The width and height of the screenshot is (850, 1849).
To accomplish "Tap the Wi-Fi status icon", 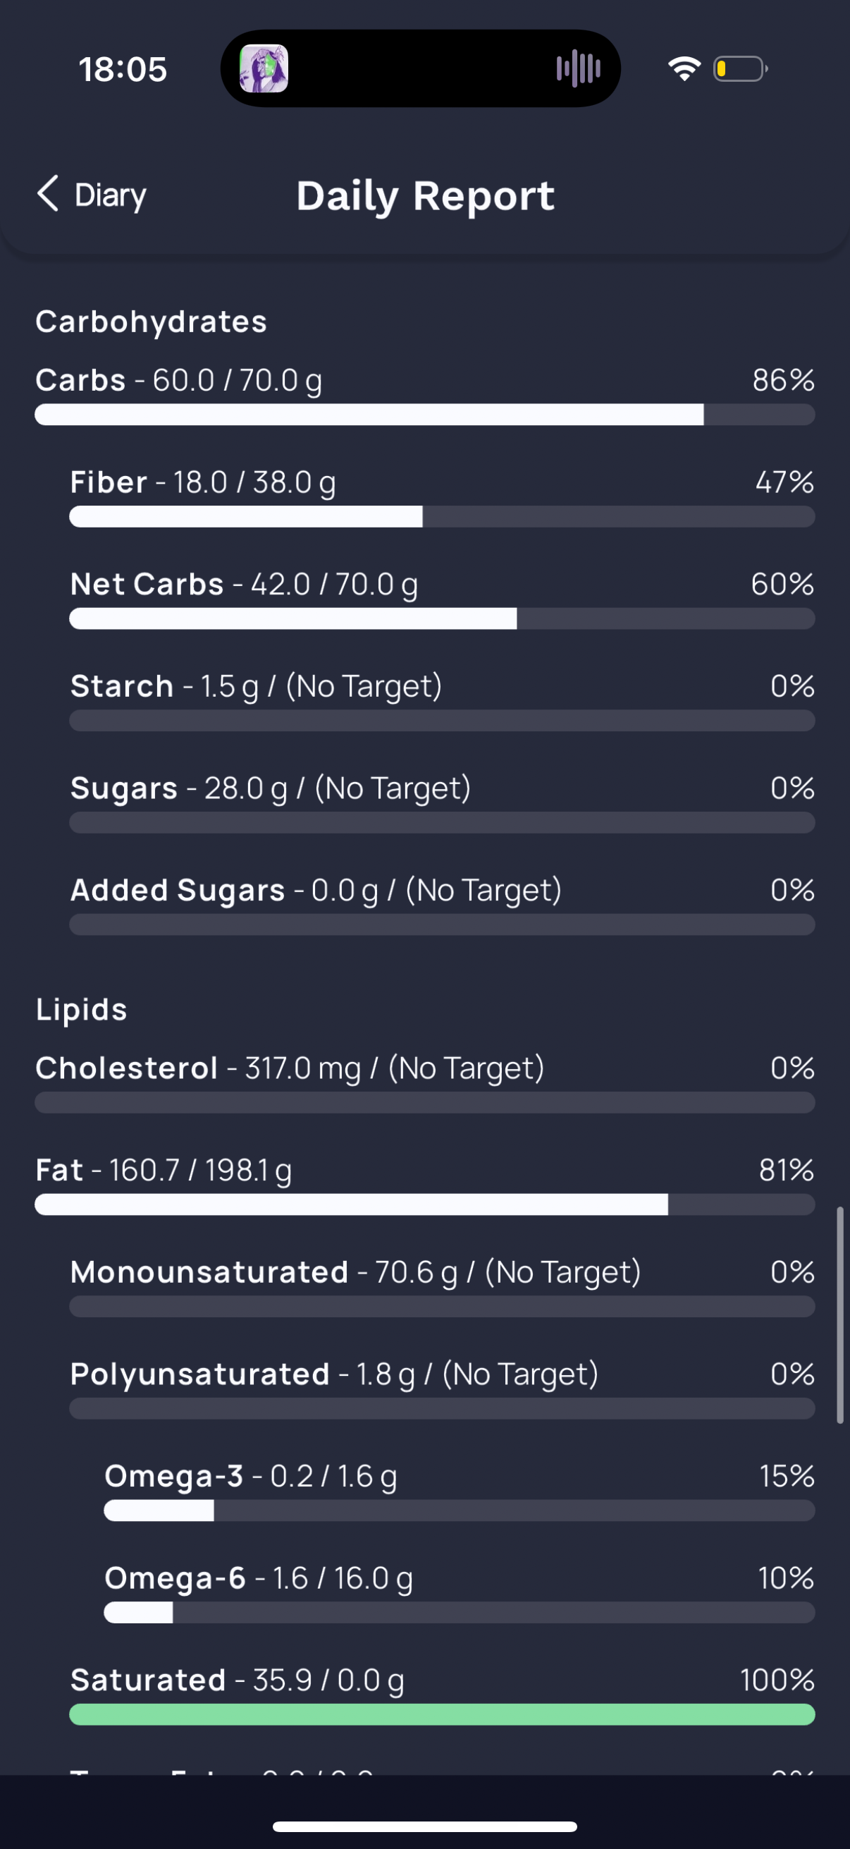I will (x=684, y=69).
